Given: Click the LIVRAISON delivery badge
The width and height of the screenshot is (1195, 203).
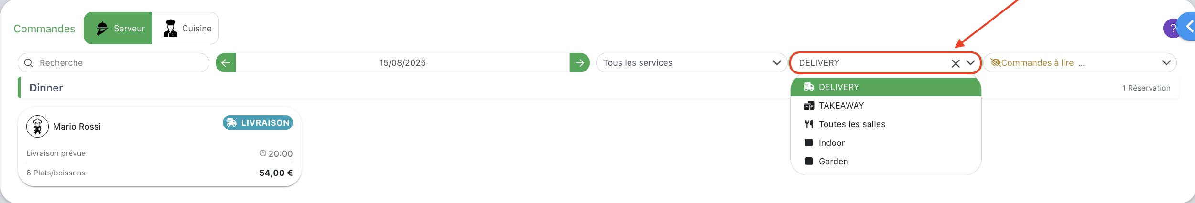Looking at the screenshot, I should point(258,123).
